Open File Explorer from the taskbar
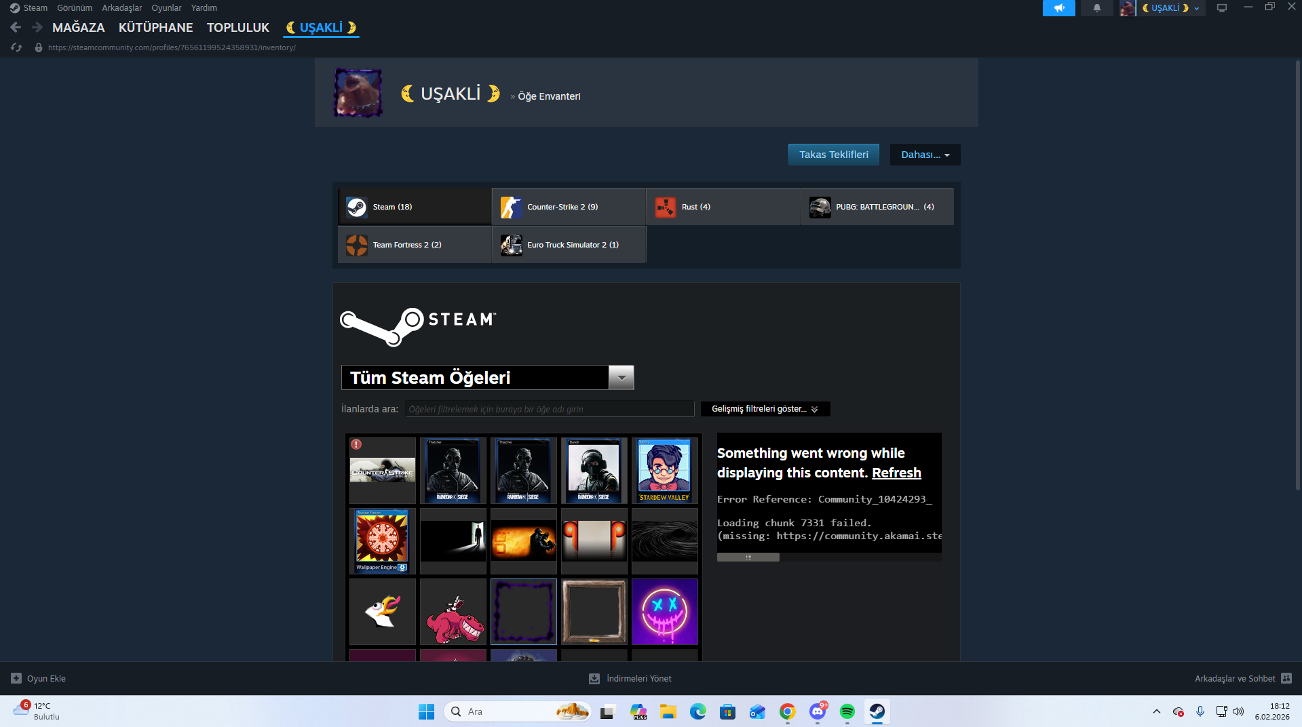The height and width of the screenshot is (727, 1302). (x=668, y=711)
